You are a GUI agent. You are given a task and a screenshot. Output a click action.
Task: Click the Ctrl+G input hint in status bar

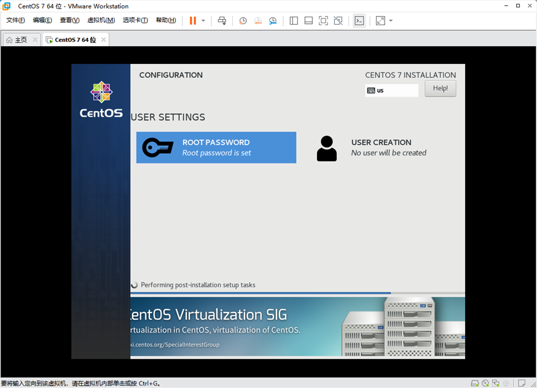click(x=81, y=384)
